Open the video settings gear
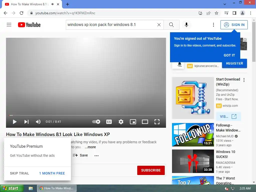This screenshot has height=192, width=256. point(121,122)
